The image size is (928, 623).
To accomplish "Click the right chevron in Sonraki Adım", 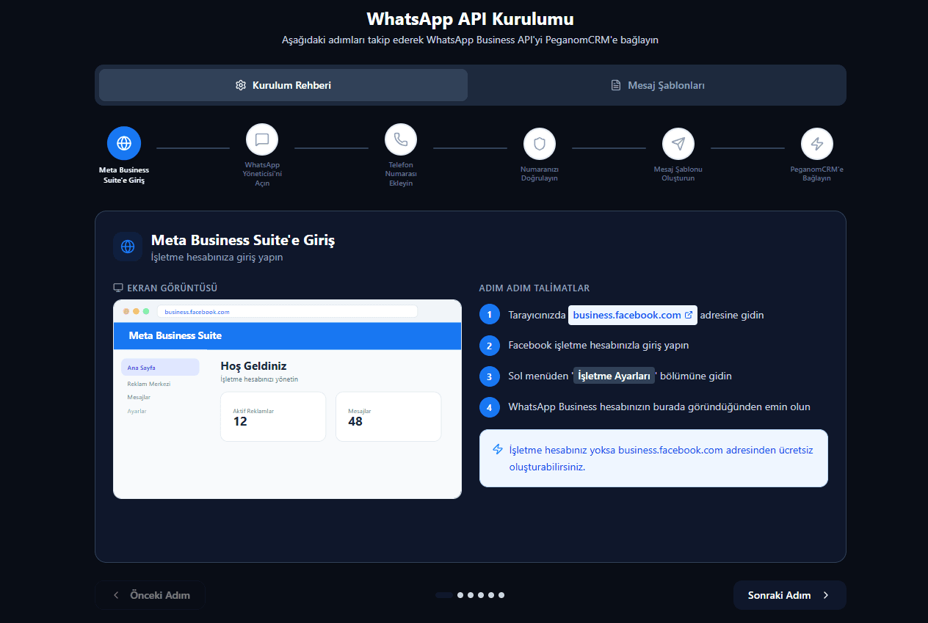I will 826,595.
